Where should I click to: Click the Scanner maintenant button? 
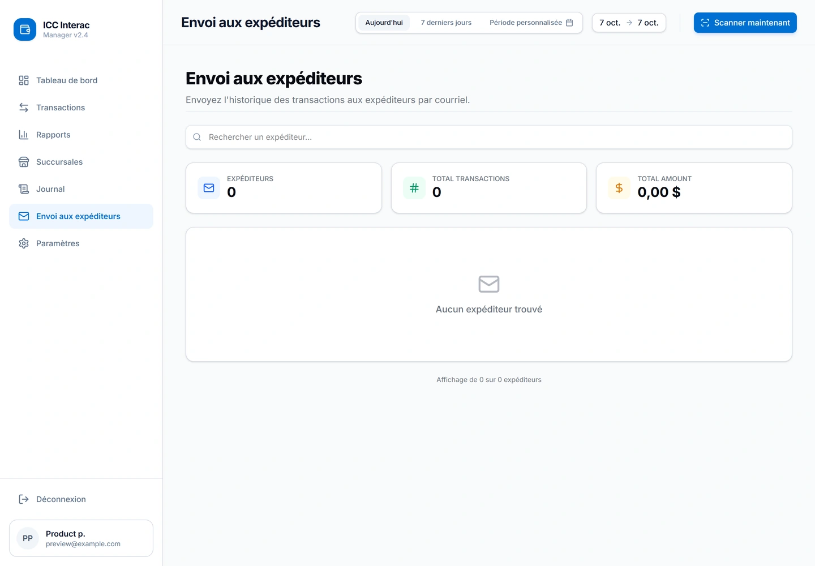pos(745,23)
